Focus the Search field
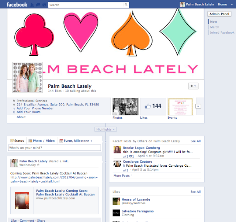This screenshot has width=236, height=222. click(86, 5)
